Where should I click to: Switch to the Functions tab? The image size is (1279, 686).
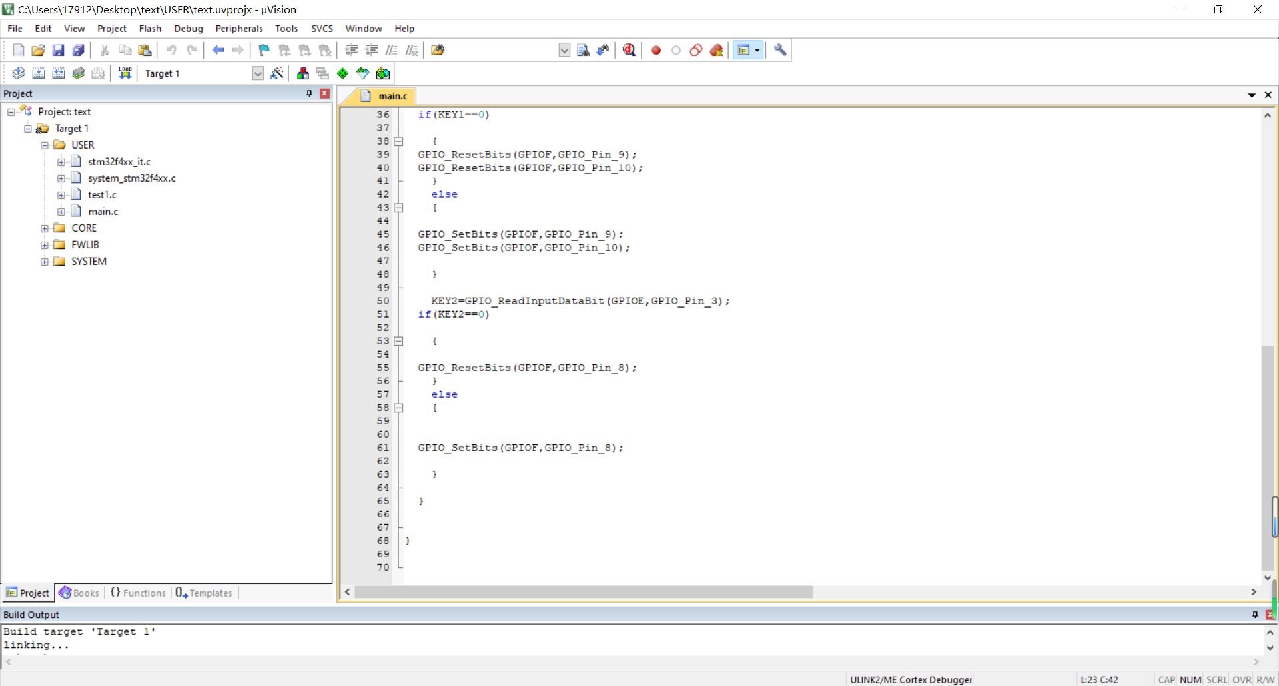(x=138, y=593)
